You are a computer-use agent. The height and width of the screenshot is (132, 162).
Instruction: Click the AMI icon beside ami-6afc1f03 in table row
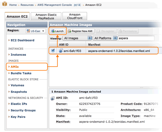tap(61, 51)
